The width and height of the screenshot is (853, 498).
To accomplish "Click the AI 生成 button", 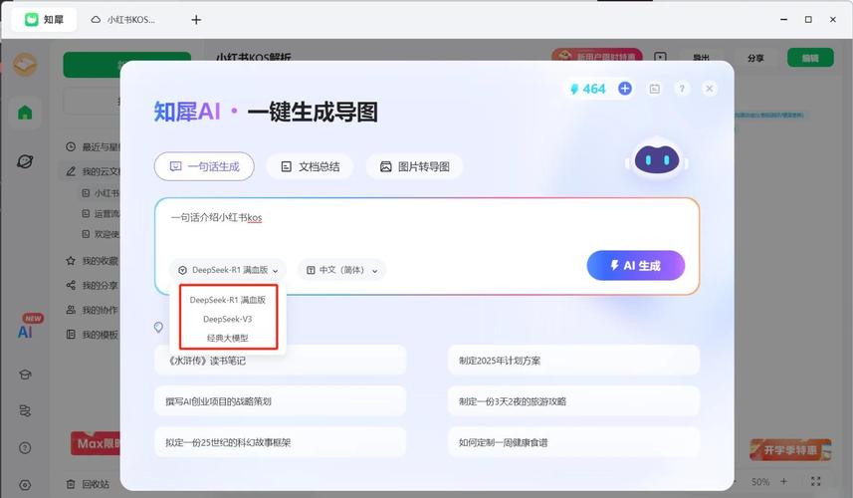I will (x=635, y=266).
